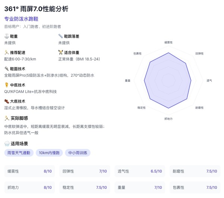
Task: Click the brown shoe icon beside 大底技术
Action: [x=7, y=101]
